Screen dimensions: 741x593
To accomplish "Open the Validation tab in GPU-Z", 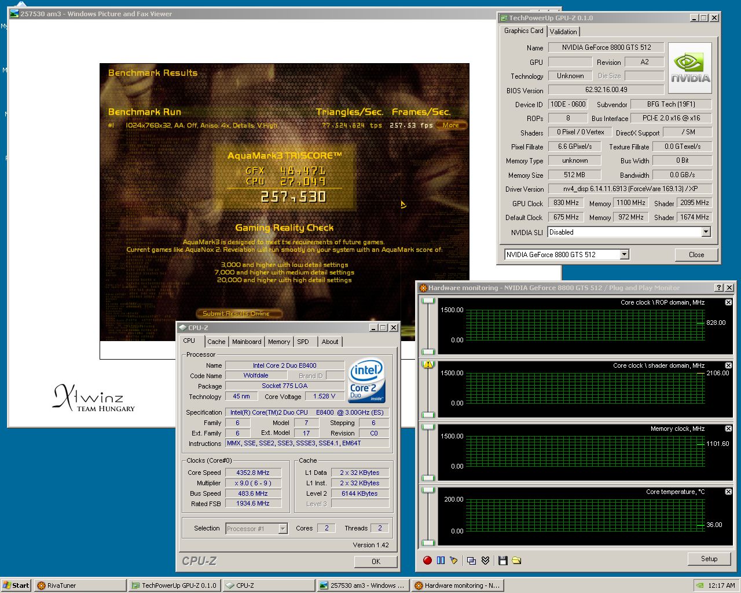I will (x=563, y=32).
